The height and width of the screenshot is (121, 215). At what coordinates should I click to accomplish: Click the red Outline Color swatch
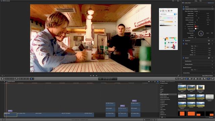[x=196, y=27]
